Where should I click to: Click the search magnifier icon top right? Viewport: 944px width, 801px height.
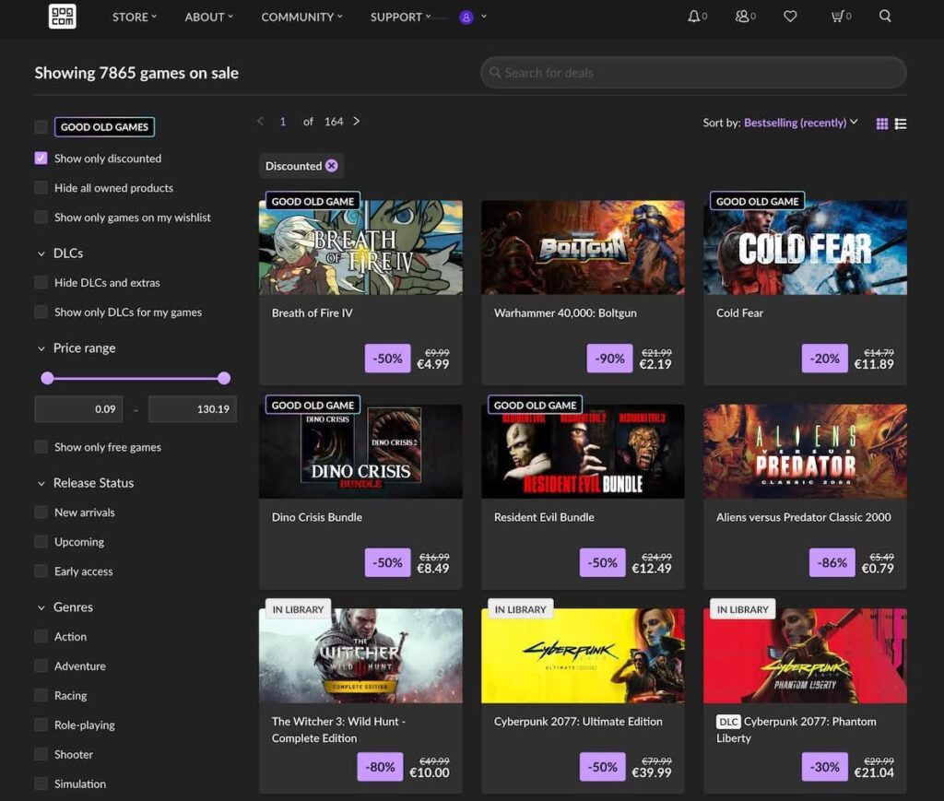[x=884, y=16]
